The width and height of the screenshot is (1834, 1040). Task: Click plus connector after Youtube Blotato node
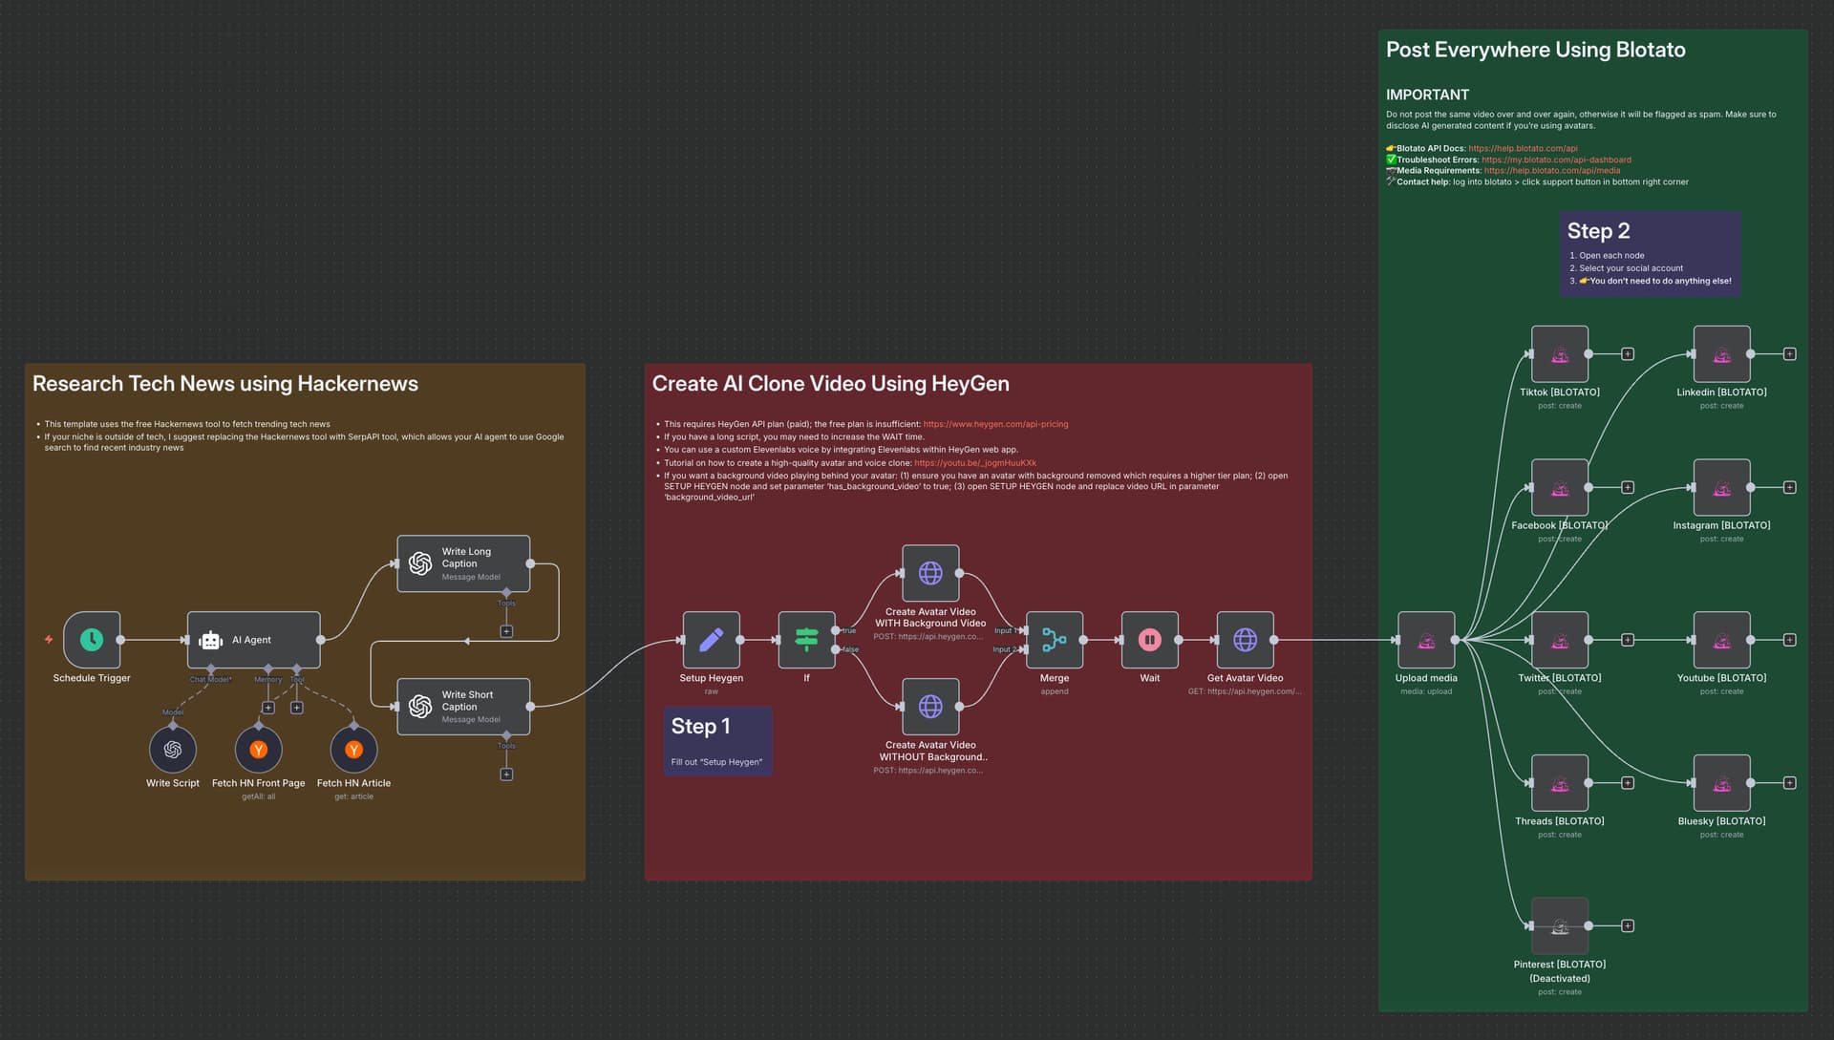click(x=1789, y=640)
